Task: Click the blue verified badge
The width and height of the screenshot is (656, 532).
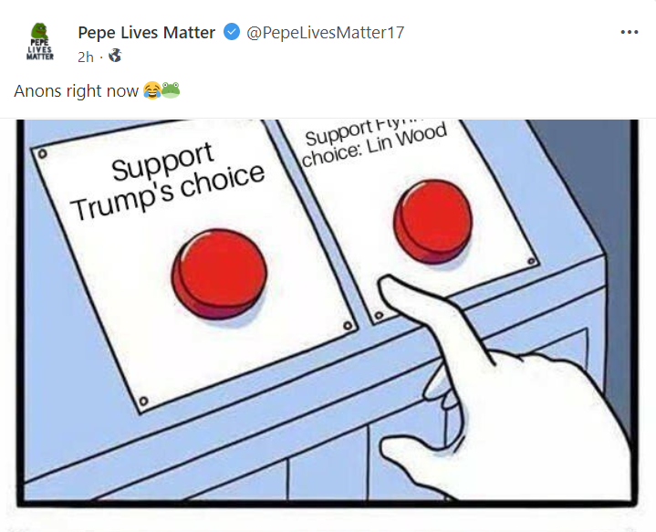Action: 232,33
